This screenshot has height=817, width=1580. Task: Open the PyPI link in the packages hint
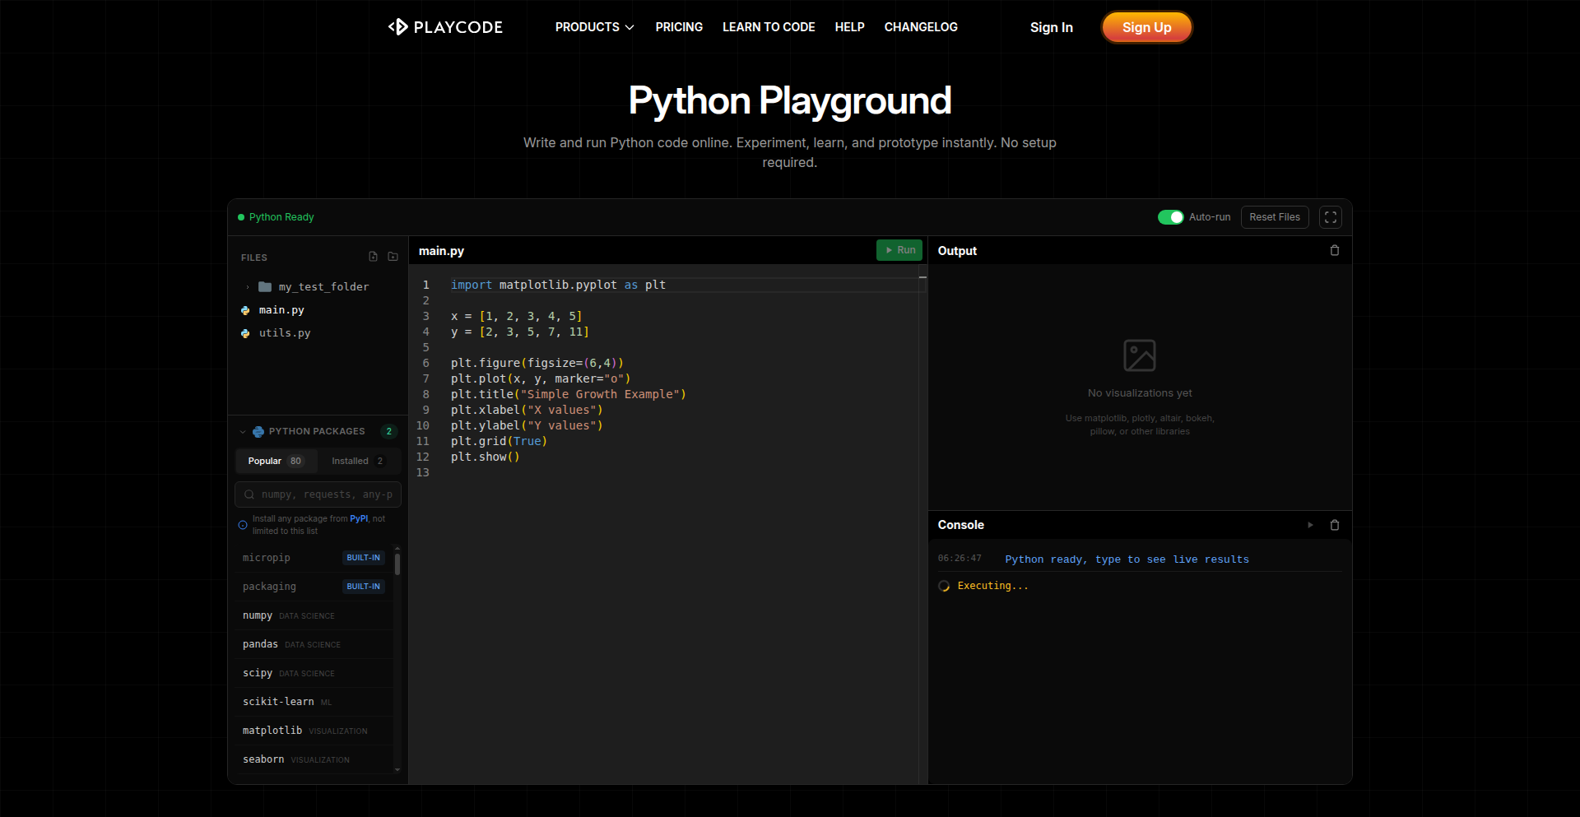click(358, 518)
